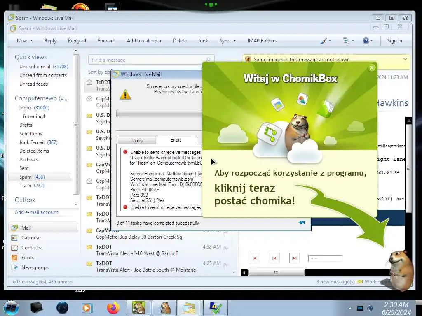
Task: Click Sign in button
Action: click(x=394, y=41)
